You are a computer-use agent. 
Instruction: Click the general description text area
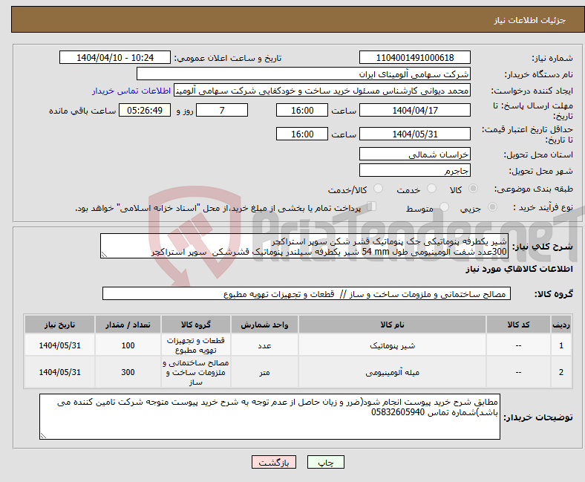[304, 246]
